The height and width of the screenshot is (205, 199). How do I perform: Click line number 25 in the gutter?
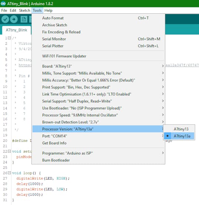[5, 167]
